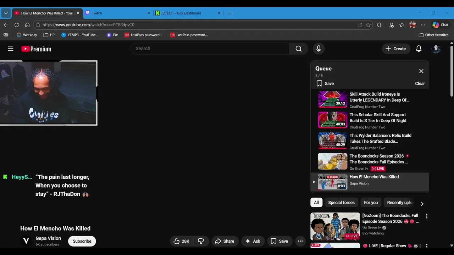454x255 pixels.
Task: Click the search magnifier button
Action: (x=299, y=49)
